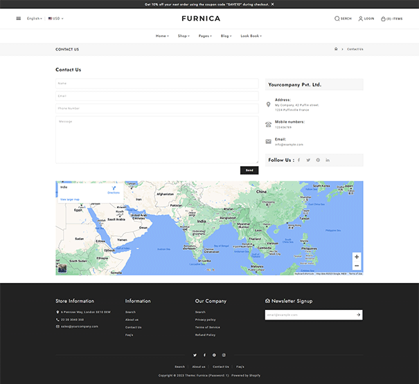Dismiss the coupon announcement bar
419x384 pixels.
[x=272, y=4]
